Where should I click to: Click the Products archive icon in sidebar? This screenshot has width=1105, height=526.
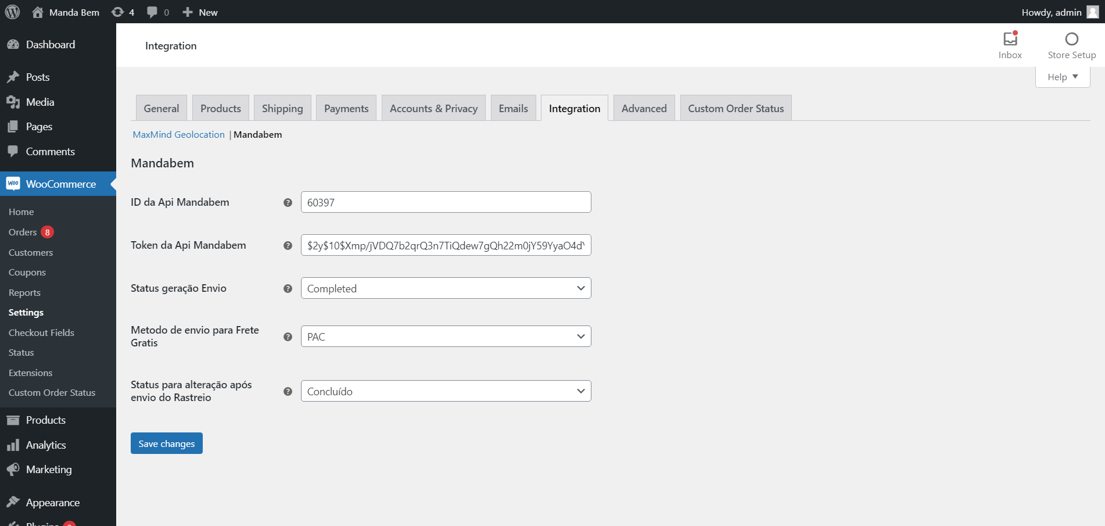pos(13,420)
